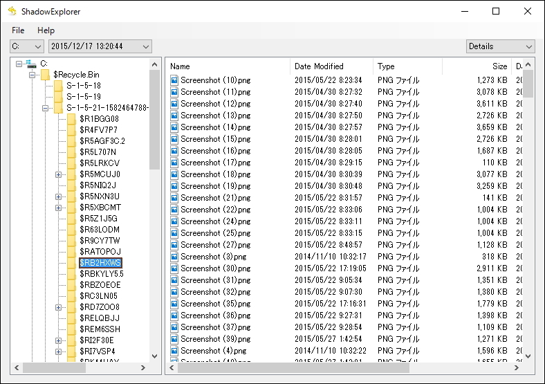
Task: Click the file list scroll right arrow
Action: [x=517, y=367]
